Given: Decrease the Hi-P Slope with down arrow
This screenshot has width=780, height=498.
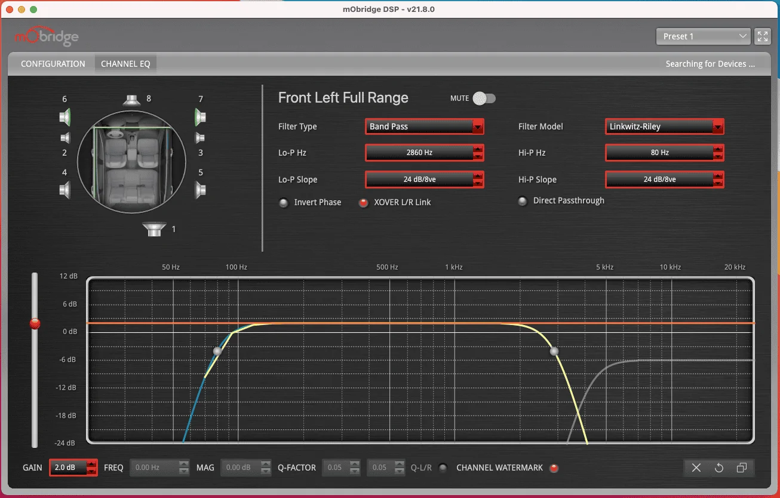Looking at the screenshot, I should tap(717, 183).
